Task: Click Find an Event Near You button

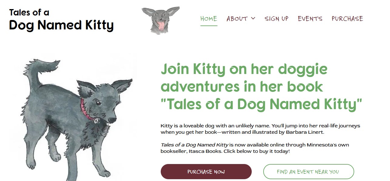Action: pyautogui.click(x=308, y=172)
